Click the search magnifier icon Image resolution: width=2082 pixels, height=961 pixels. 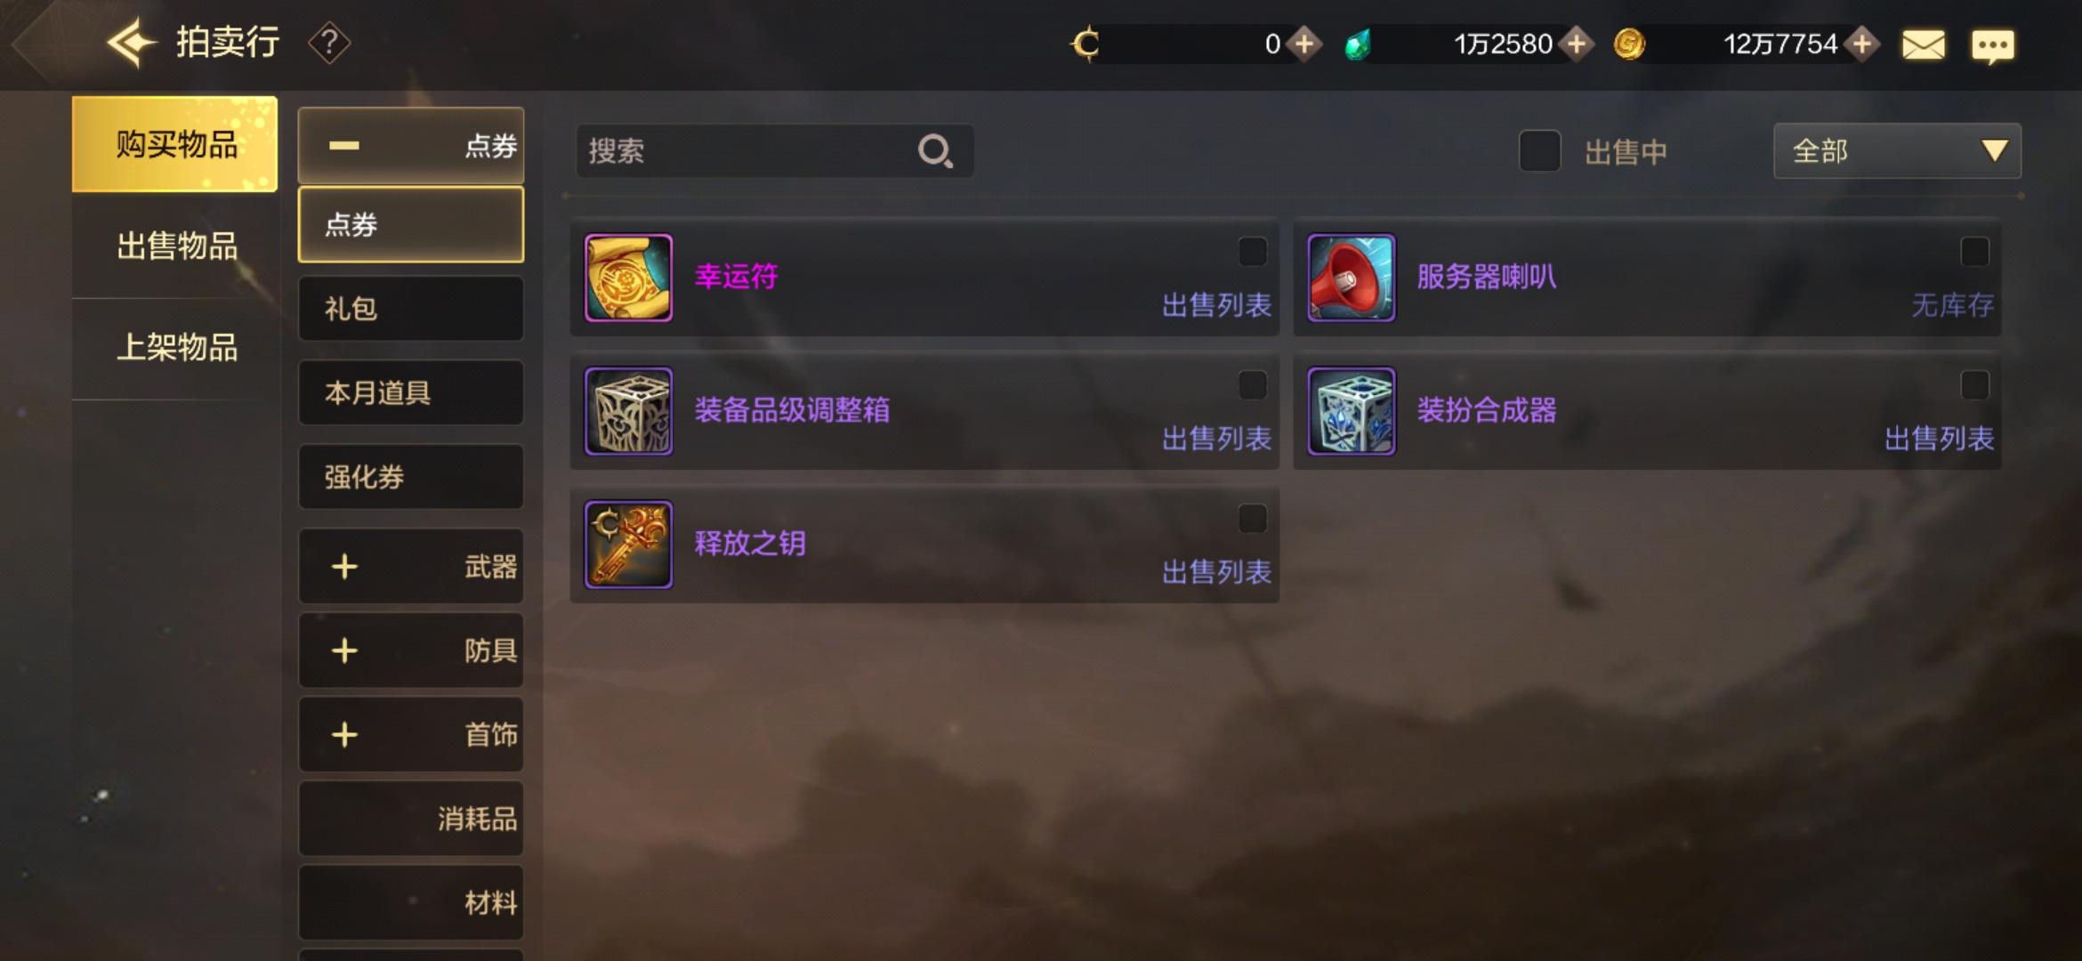coord(935,151)
